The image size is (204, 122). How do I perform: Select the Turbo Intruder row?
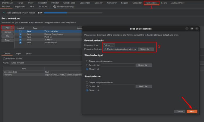tap(48, 31)
